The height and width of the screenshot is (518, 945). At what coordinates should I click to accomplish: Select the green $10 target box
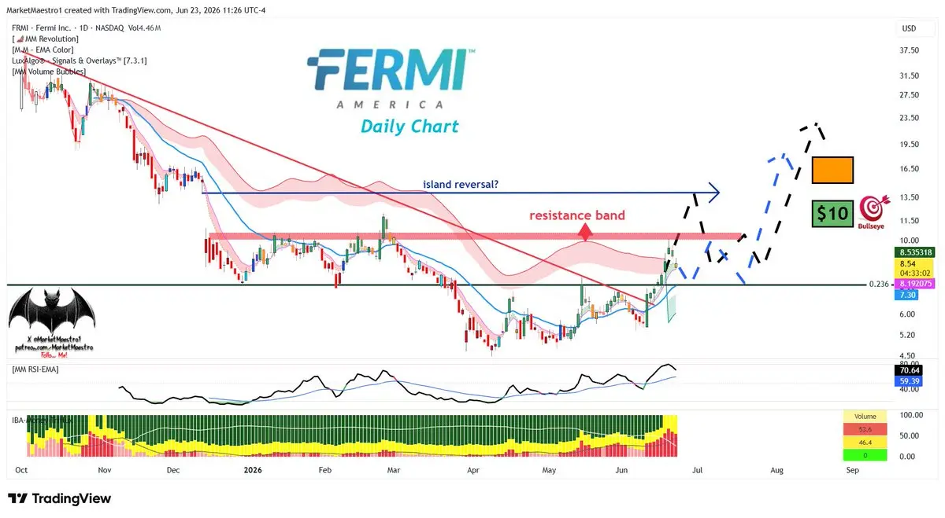click(833, 213)
